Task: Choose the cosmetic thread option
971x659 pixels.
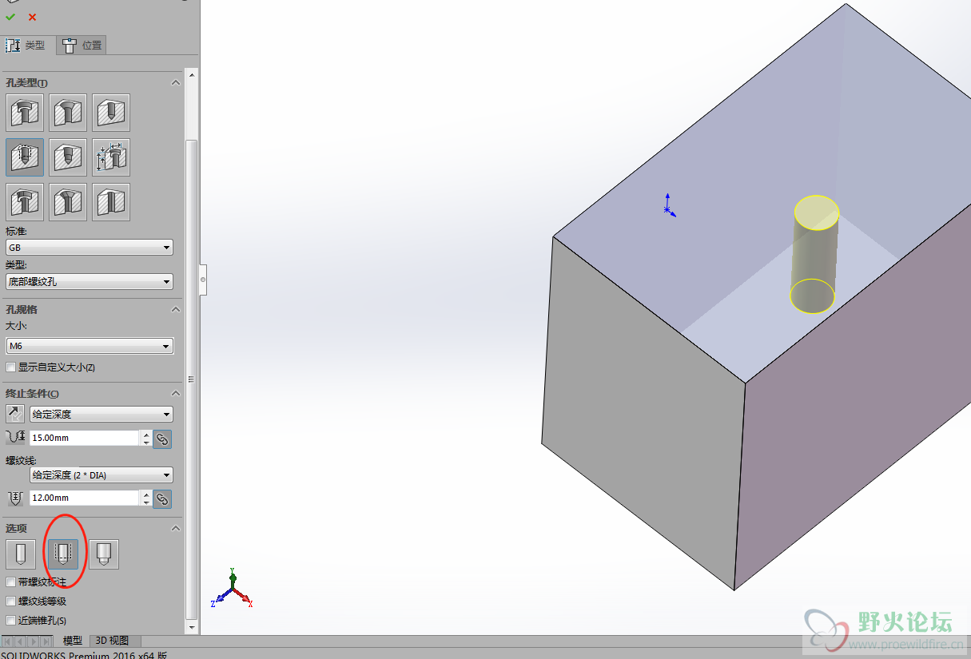Action: [63, 554]
